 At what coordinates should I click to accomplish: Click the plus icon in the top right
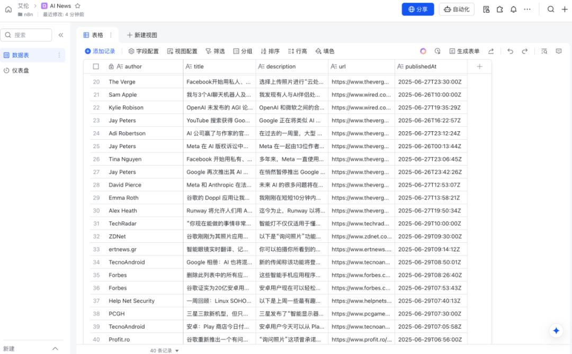(565, 9)
